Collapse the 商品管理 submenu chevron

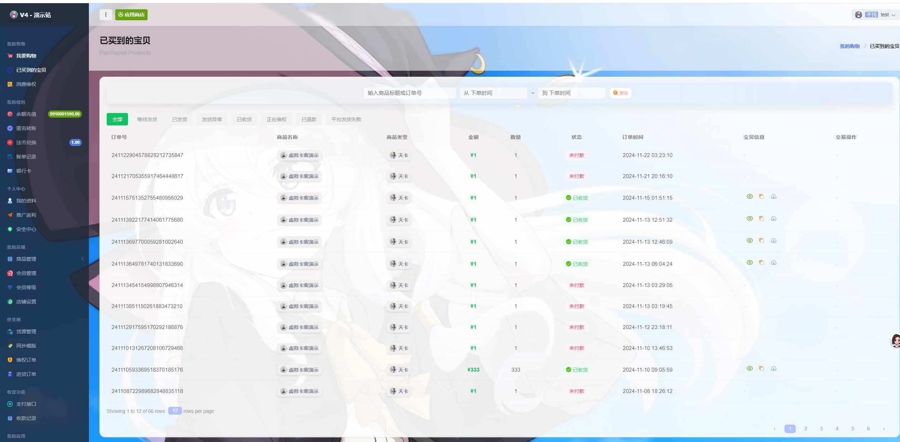coord(82,259)
